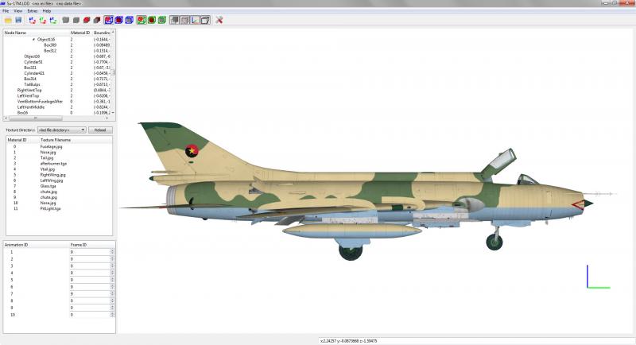This screenshot has width=636, height=345.
Task: Click the overlapping windows view icon
Action: pyautogui.click(x=205, y=20)
